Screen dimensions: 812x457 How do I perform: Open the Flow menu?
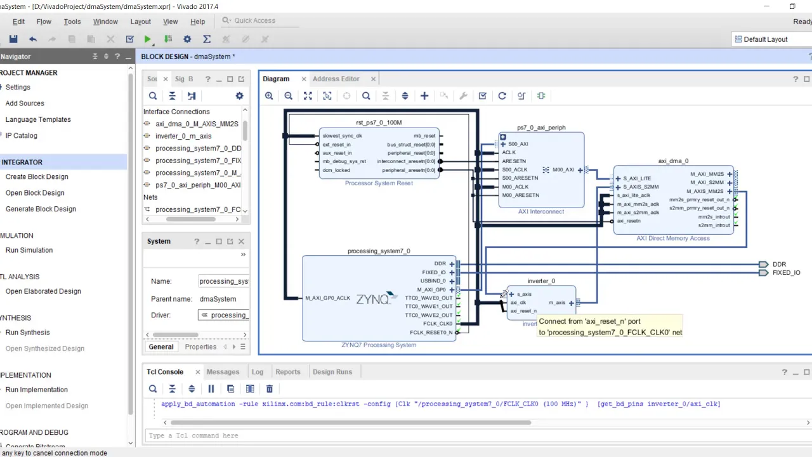(44, 22)
